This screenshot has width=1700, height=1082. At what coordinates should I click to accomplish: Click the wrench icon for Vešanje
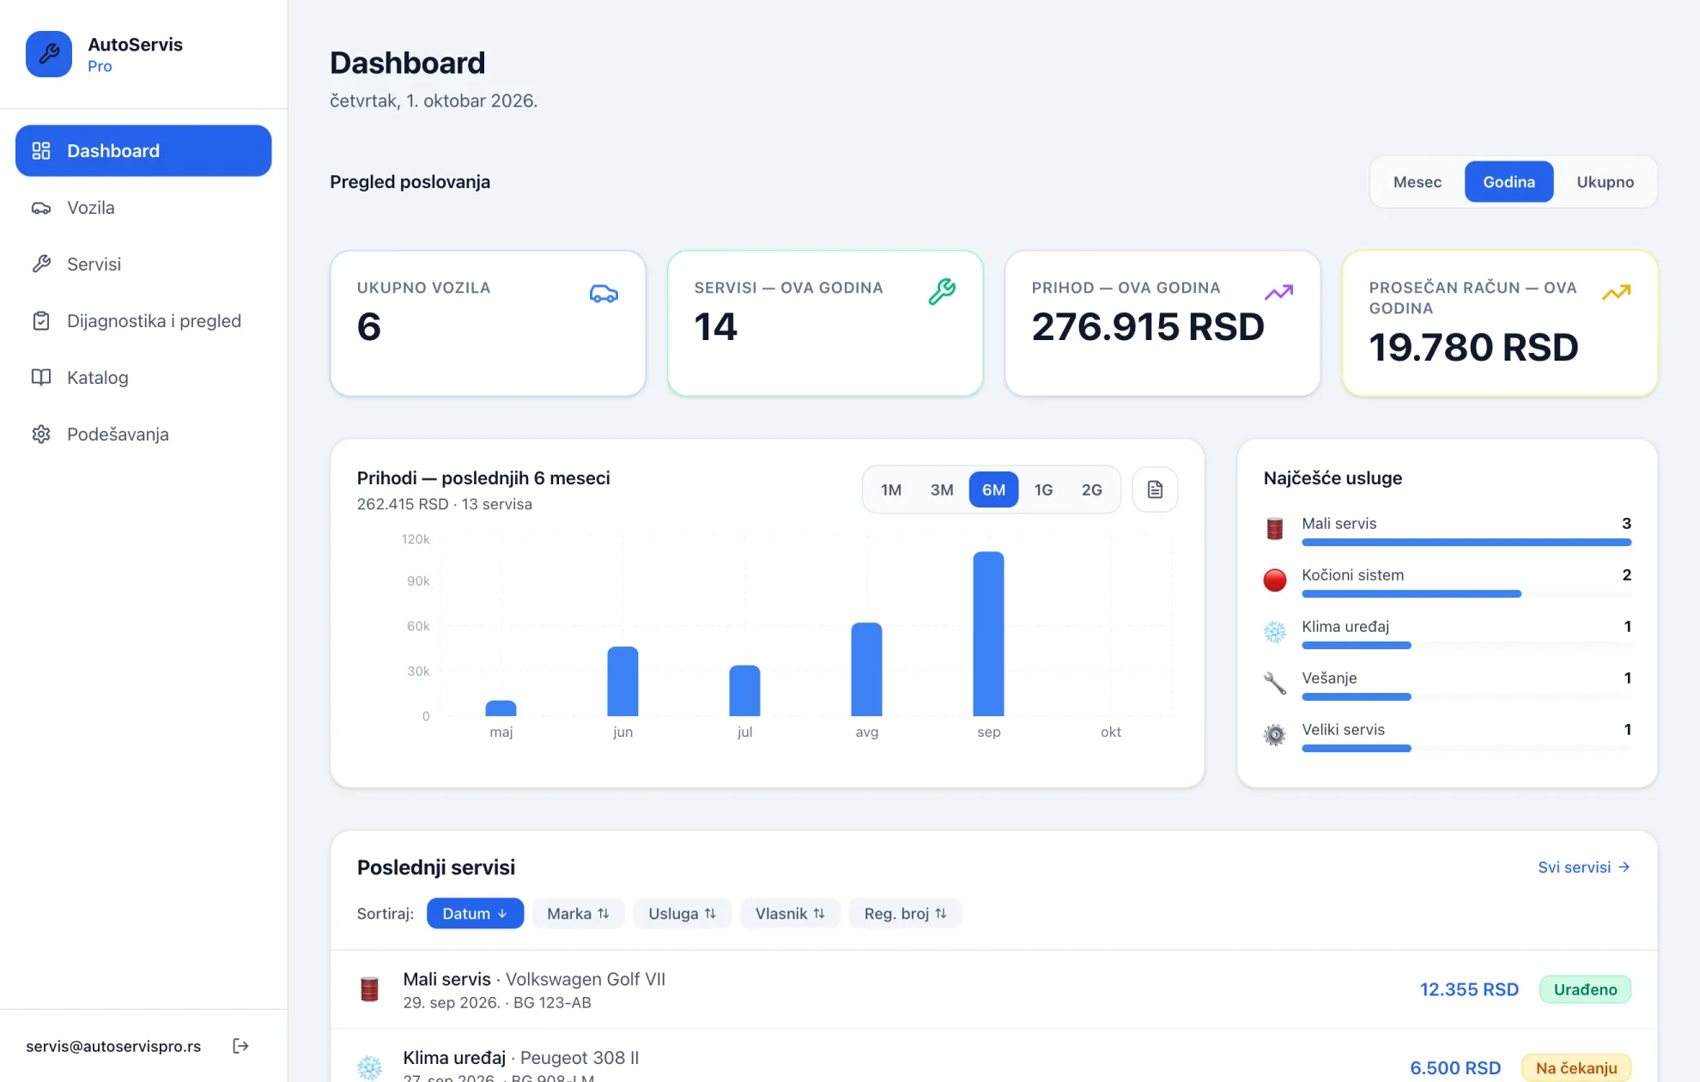click(1275, 684)
